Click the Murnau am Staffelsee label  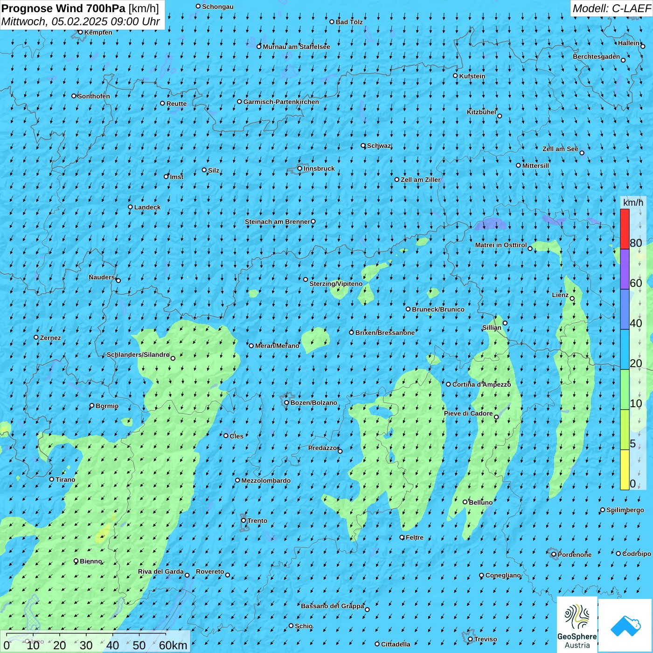point(296,47)
